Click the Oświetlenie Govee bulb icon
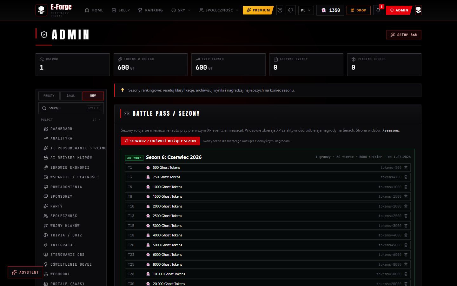 pos(46,264)
